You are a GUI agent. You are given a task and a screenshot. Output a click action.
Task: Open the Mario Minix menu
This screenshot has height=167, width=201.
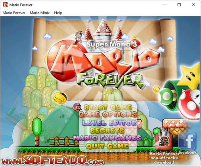(x=40, y=13)
